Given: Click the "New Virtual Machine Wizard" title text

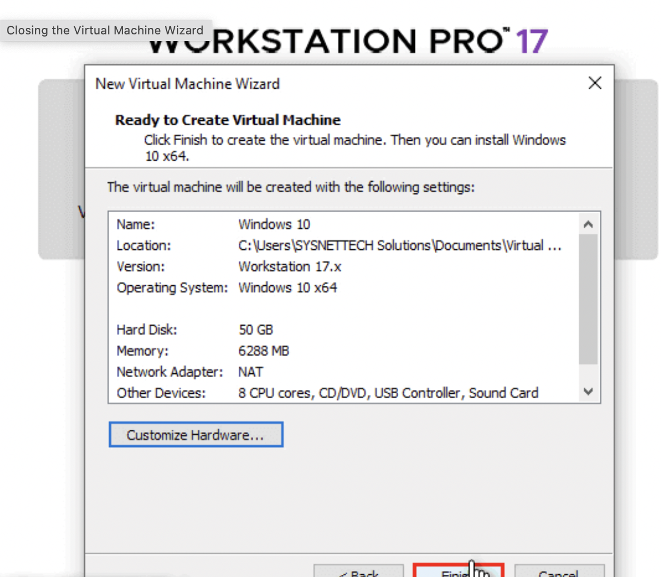Looking at the screenshot, I should coord(188,84).
